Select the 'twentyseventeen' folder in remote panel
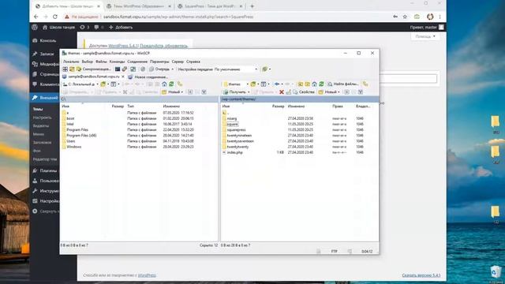The height and width of the screenshot is (284, 505). coord(240,141)
